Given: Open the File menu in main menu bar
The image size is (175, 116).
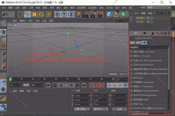Looking at the screenshot, I should click(x=4, y=8).
